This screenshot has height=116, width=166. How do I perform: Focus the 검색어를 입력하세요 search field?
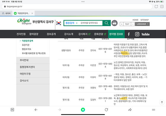tap(91, 23)
